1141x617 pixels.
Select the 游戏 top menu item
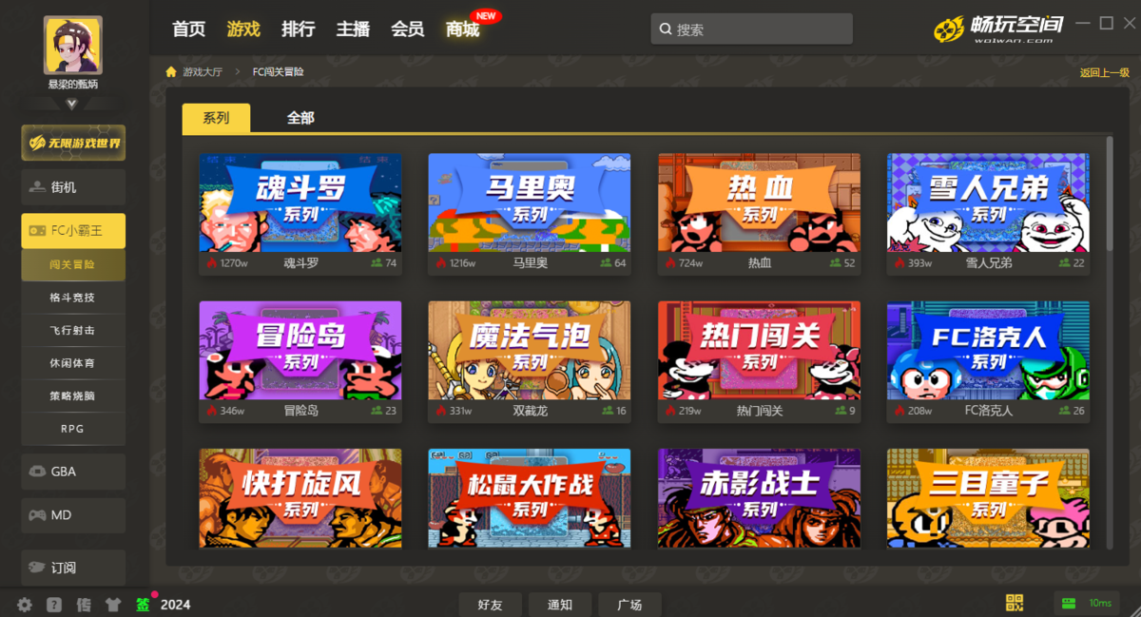tap(243, 29)
